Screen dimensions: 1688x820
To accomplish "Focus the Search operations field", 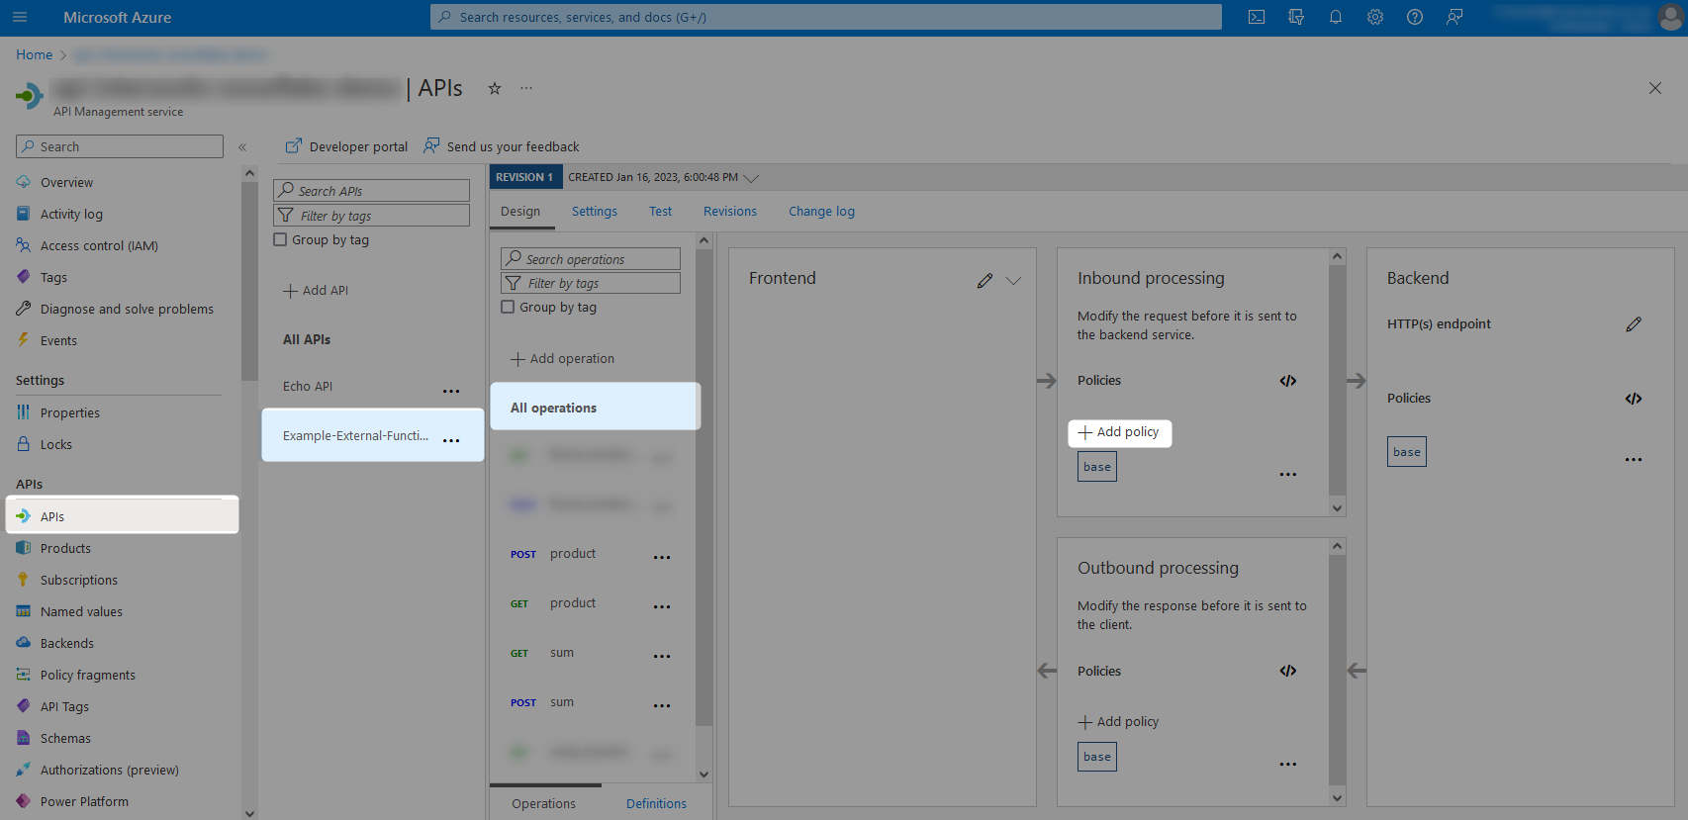I will click(591, 258).
